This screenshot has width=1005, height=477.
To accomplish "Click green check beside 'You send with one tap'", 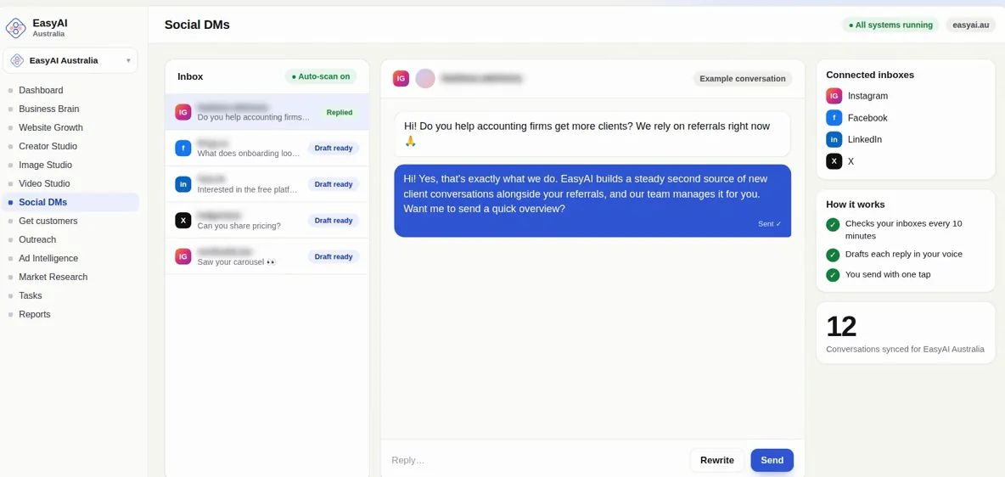I will tap(833, 274).
